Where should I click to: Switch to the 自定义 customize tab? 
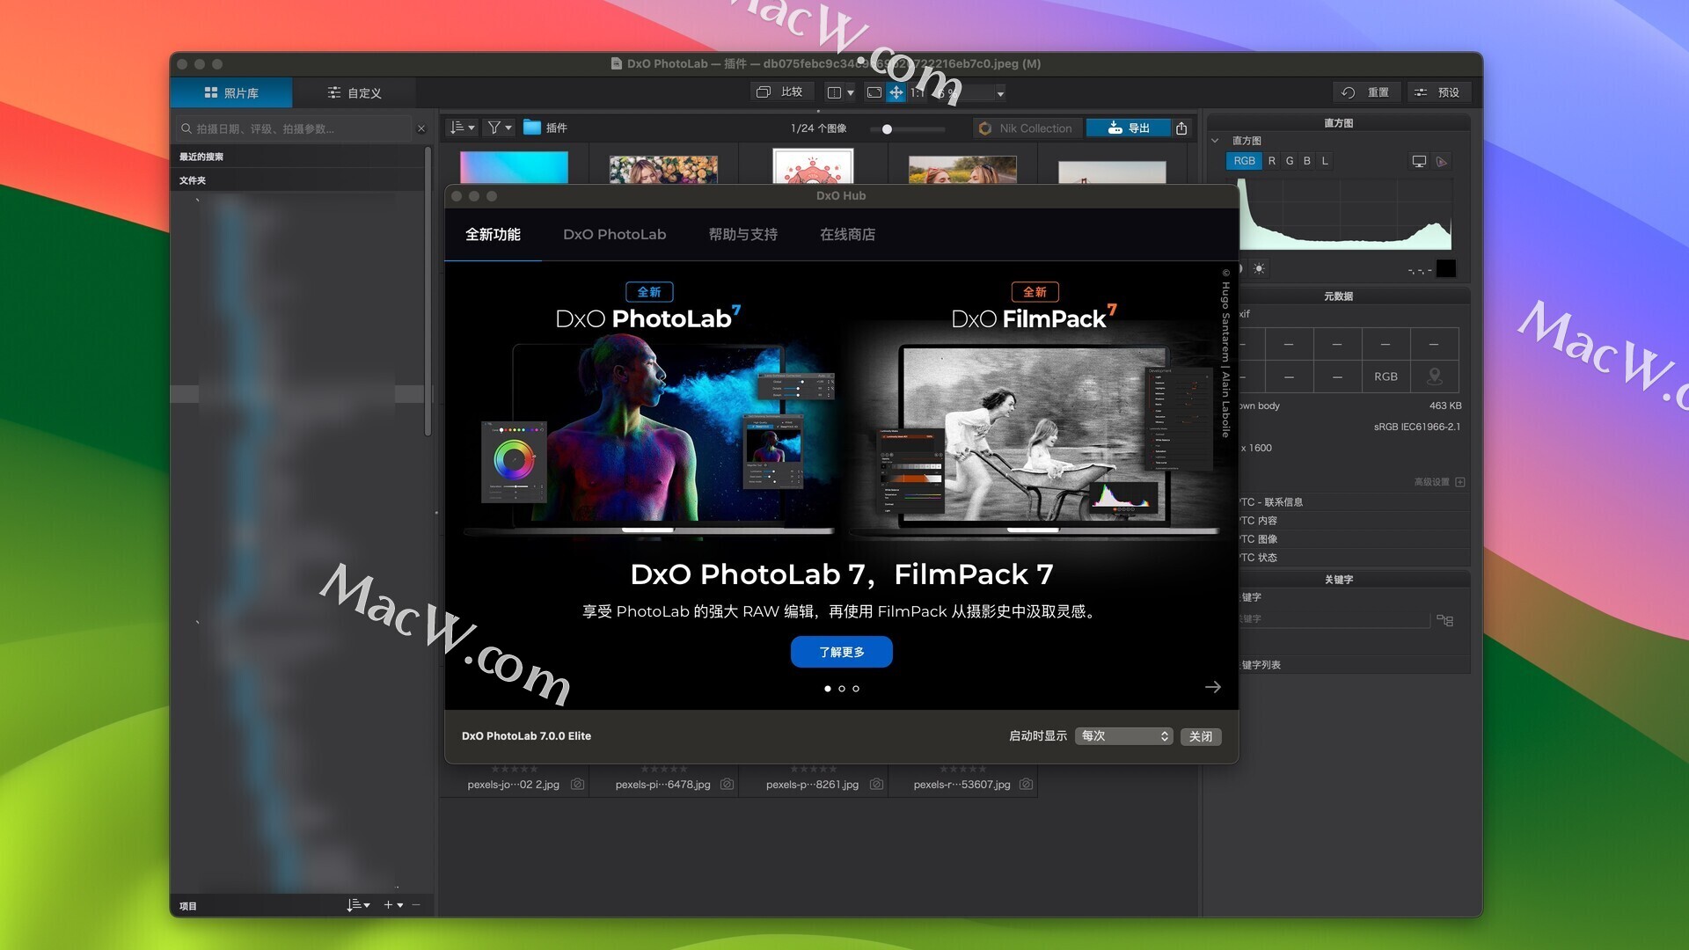pos(355,92)
